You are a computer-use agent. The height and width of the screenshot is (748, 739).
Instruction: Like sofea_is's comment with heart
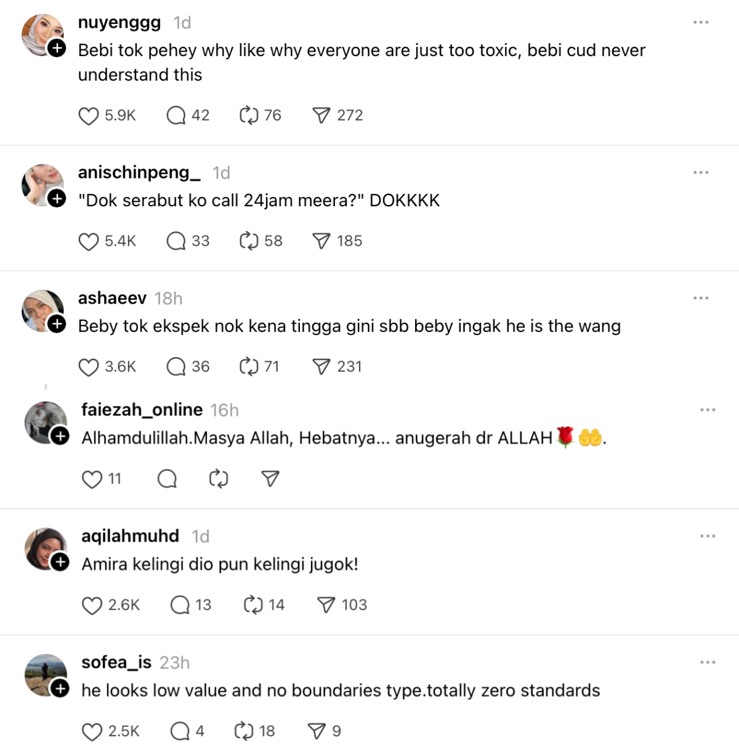pos(92,731)
